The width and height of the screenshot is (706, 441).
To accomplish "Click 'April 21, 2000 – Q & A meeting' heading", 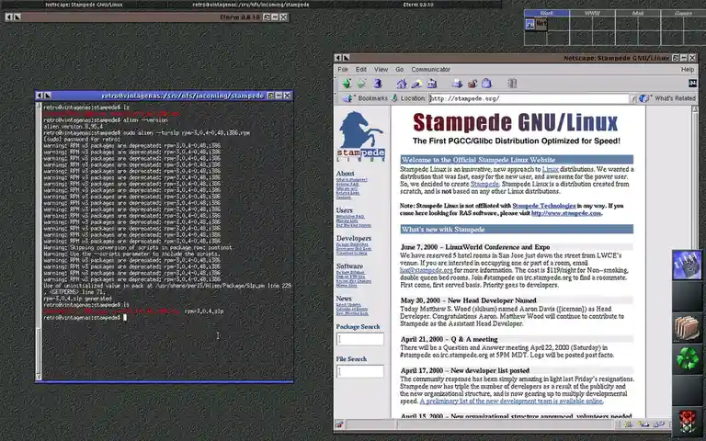I will pos(449,339).
